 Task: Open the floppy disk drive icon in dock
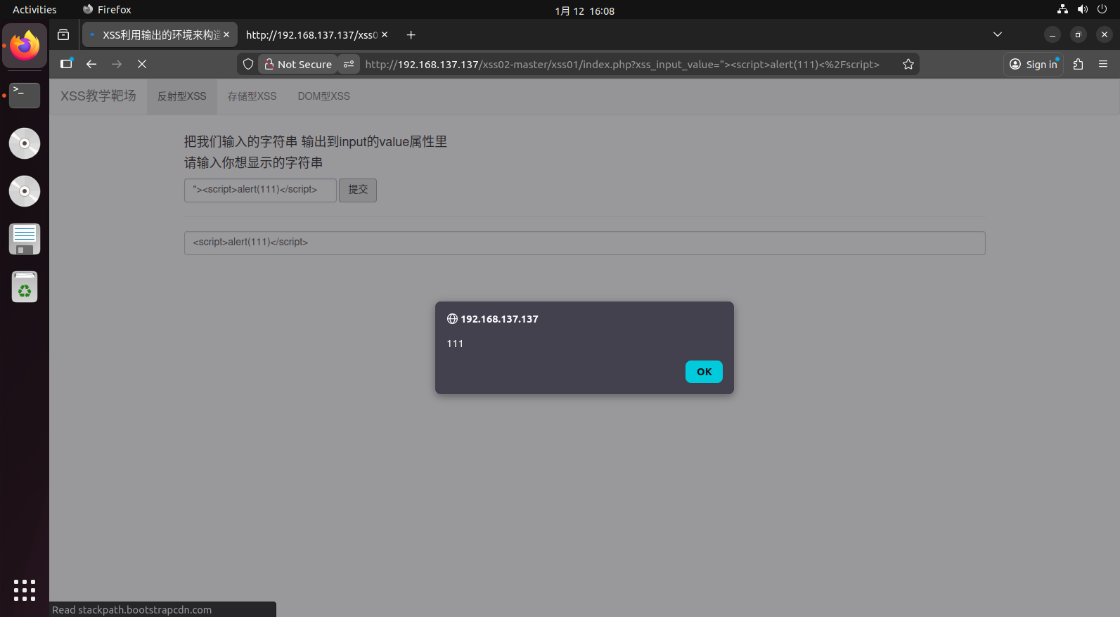click(x=25, y=239)
